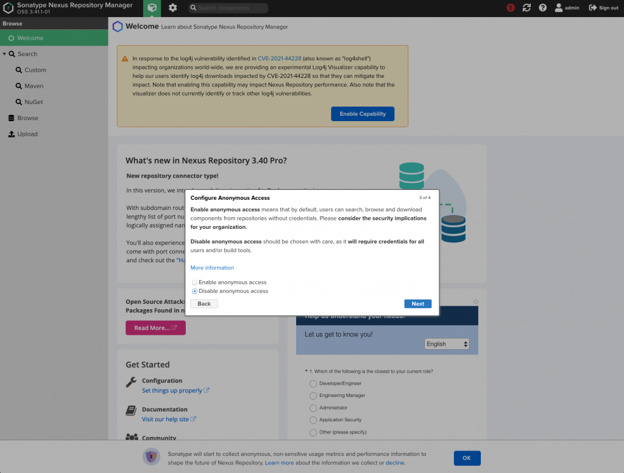Click the database illustration graphic

click(433, 203)
